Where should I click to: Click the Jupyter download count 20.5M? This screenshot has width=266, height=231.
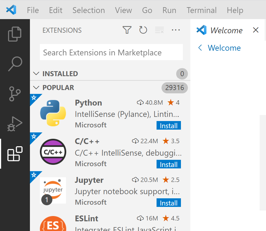(x=145, y=180)
